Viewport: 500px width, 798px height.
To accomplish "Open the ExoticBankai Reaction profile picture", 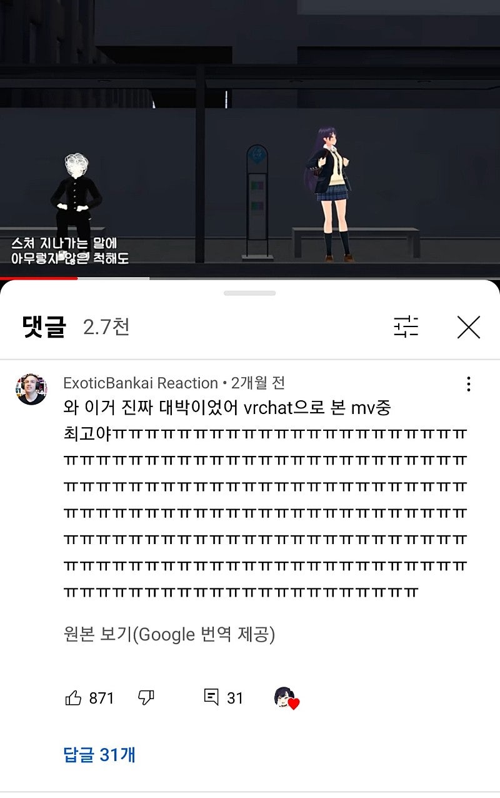I will pos(31,389).
